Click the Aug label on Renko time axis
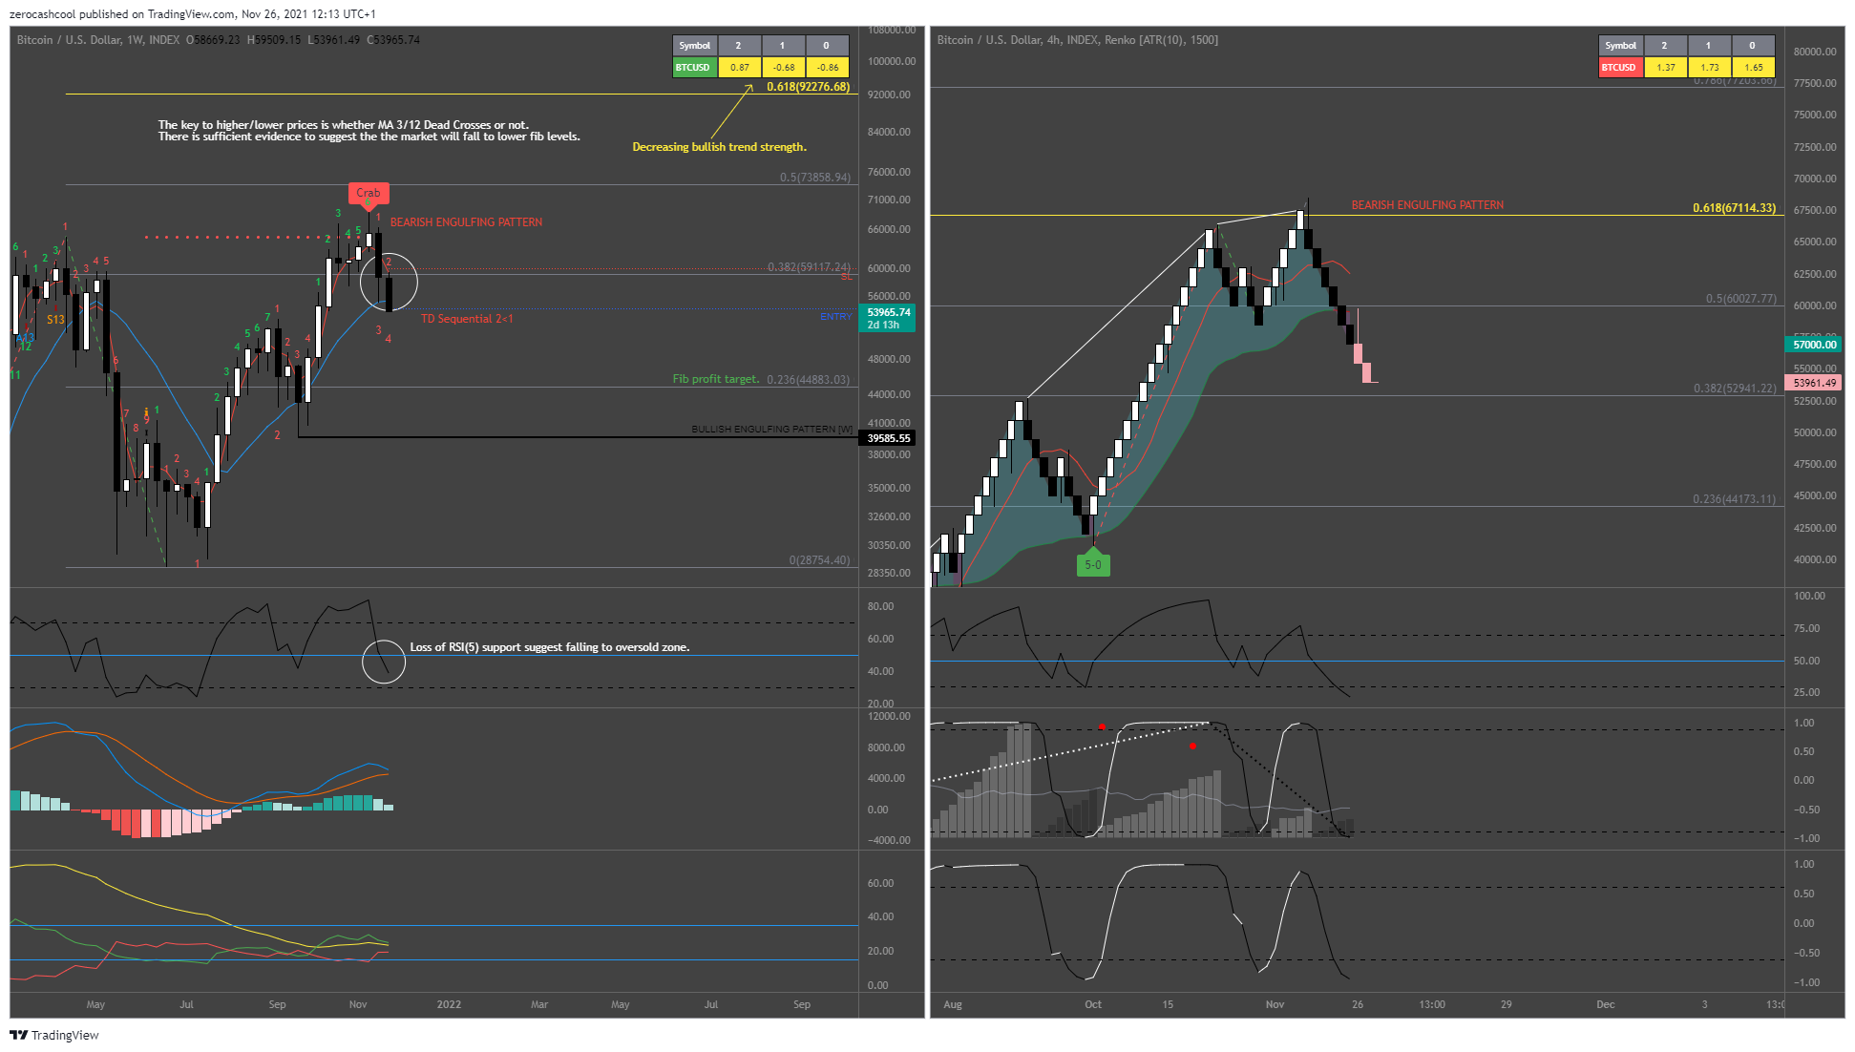This screenshot has height=1052, width=1855. 953,1004
